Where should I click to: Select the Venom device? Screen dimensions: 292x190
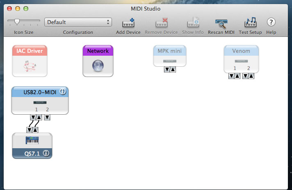[x=241, y=59]
